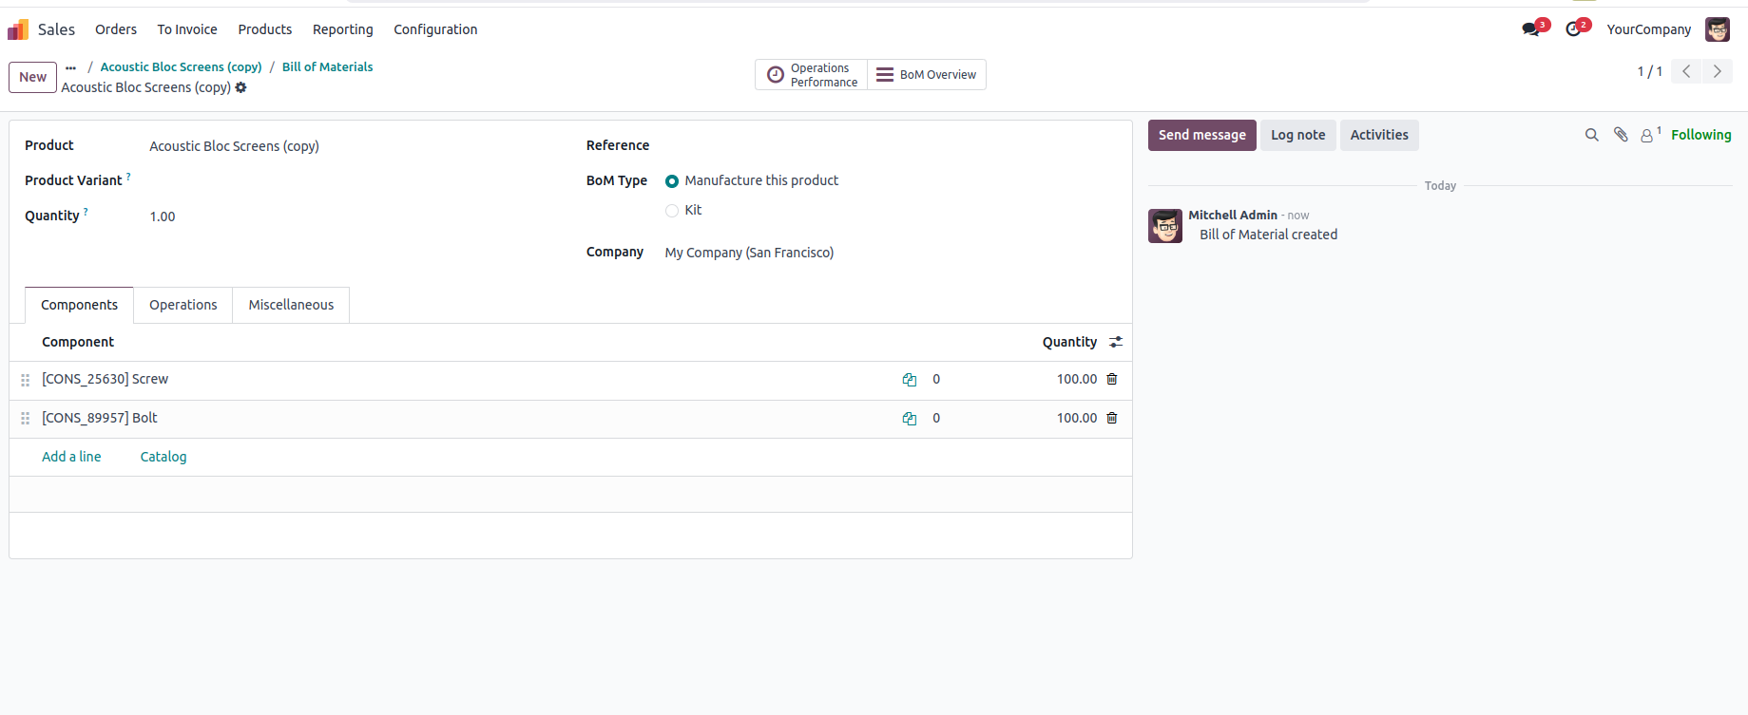Show the followers list icon
The width and height of the screenshot is (1748, 715).
tap(1647, 136)
